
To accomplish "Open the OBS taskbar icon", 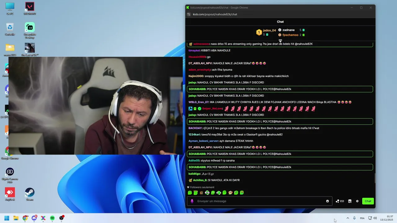I will 61,218.
